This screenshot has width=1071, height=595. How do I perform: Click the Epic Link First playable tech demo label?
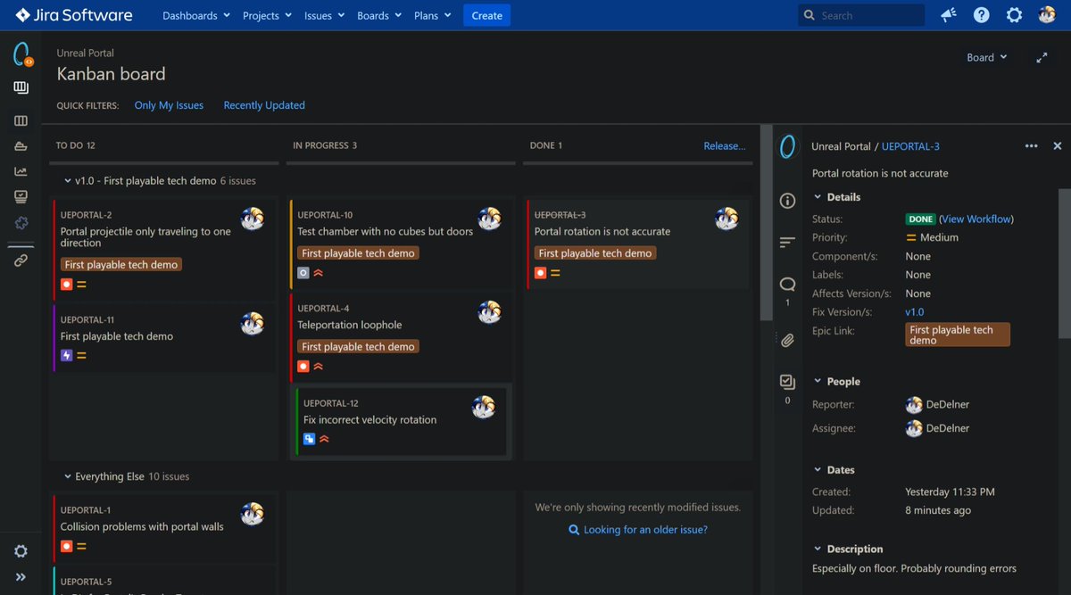coord(958,335)
